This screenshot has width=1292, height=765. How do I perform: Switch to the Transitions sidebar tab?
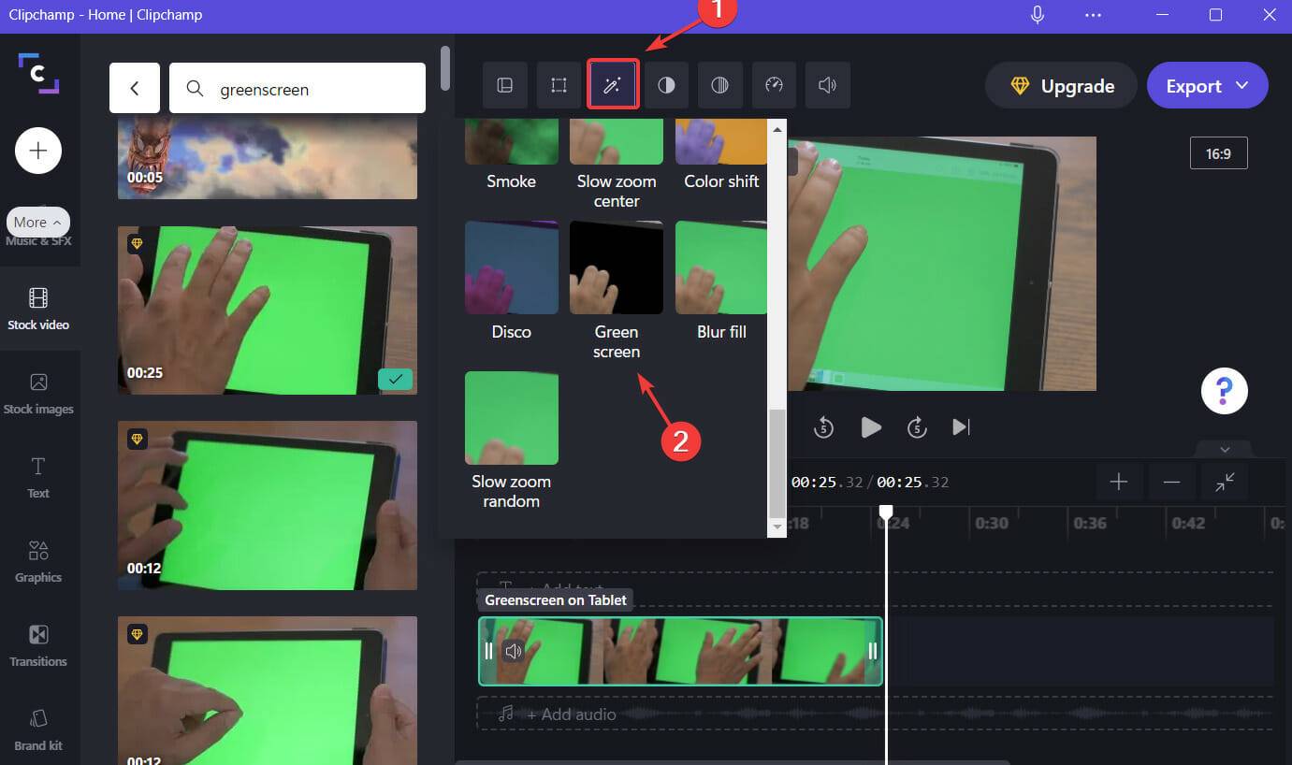(38, 645)
